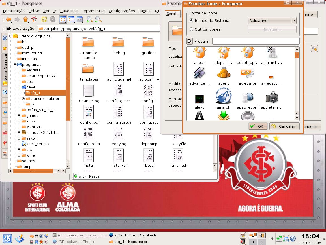Click the folder icon button in Propriedades
Image resolution: width=326 pixels, height=245 pixels.
(175, 31)
